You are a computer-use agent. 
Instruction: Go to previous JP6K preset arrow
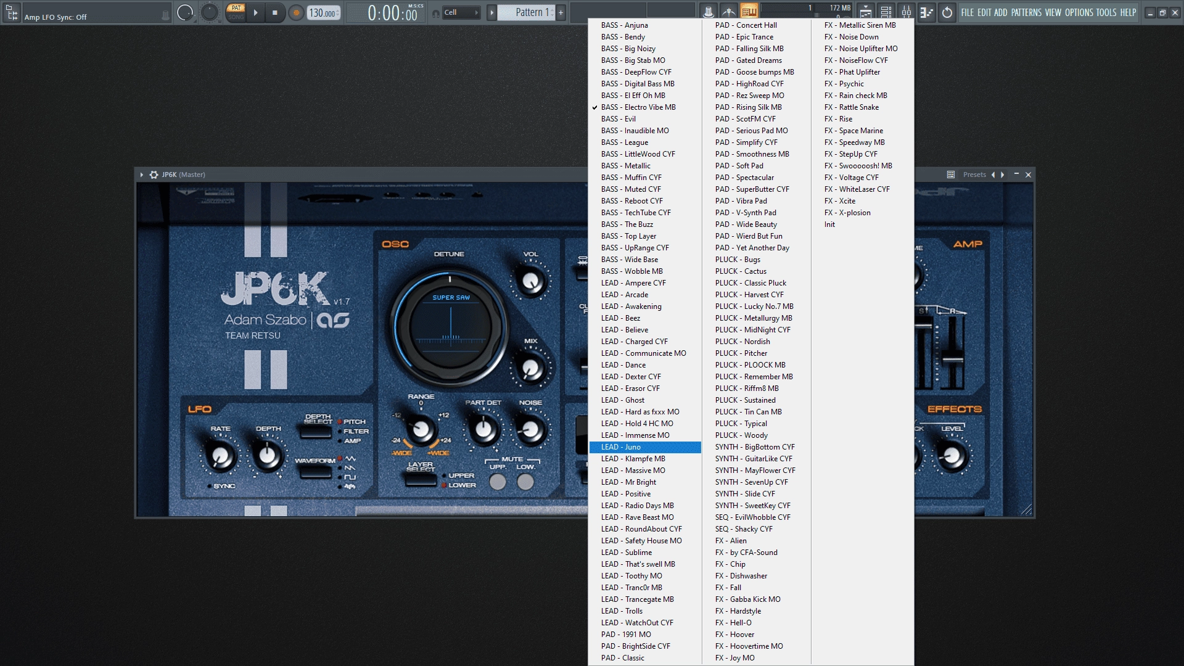tap(993, 175)
